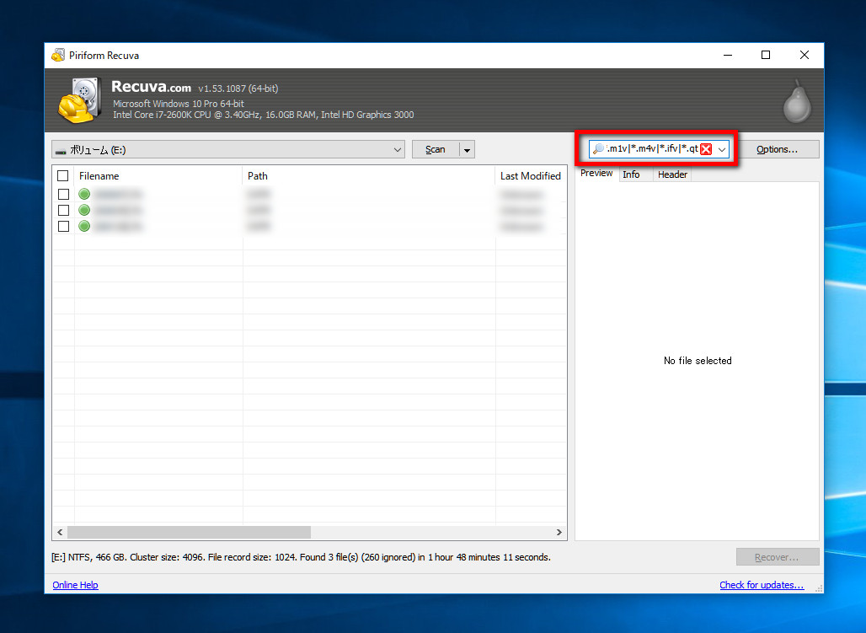The image size is (866, 633).
Task: Click the magnifier icon in the filter box
Action: (x=598, y=148)
